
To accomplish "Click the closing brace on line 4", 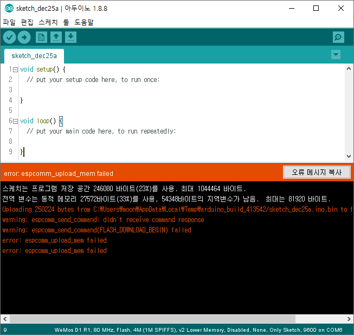I will click(x=22, y=100).
